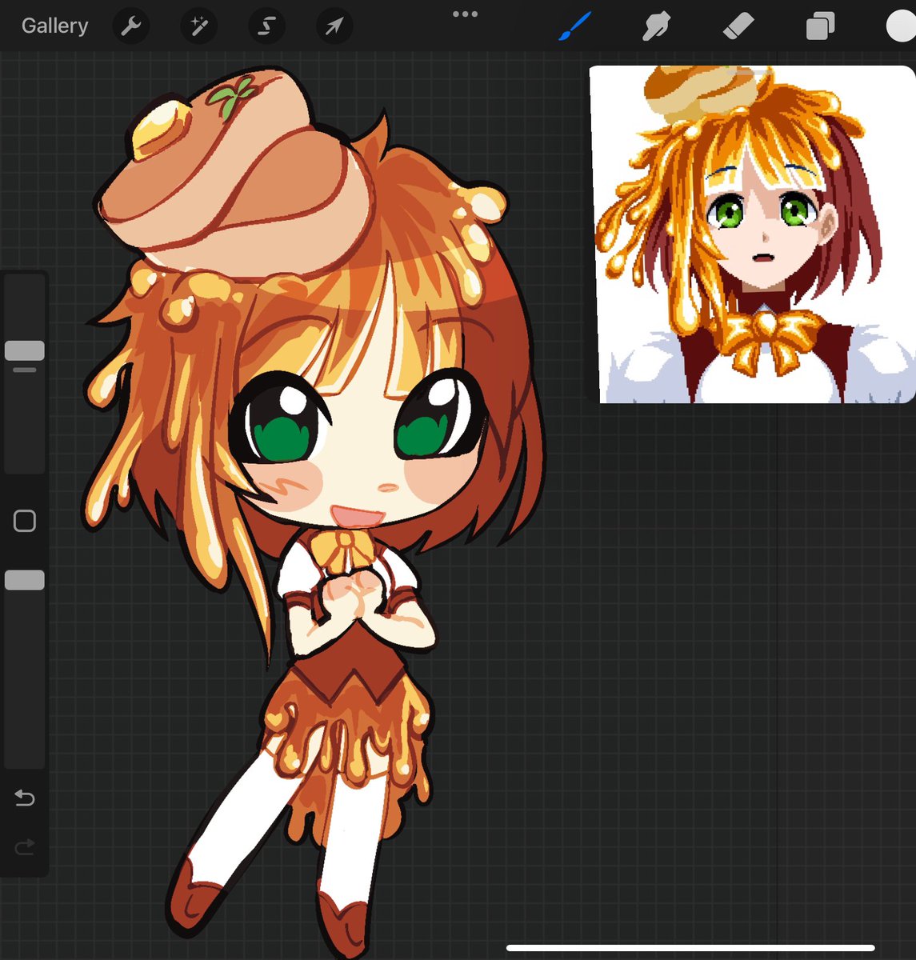The image size is (916, 960).
Task: Tap the iOS home indicator bar
Action: [x=690, y=948]
